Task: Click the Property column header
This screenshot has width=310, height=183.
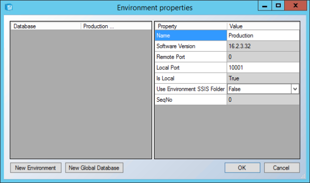Action: click(191, 26)
